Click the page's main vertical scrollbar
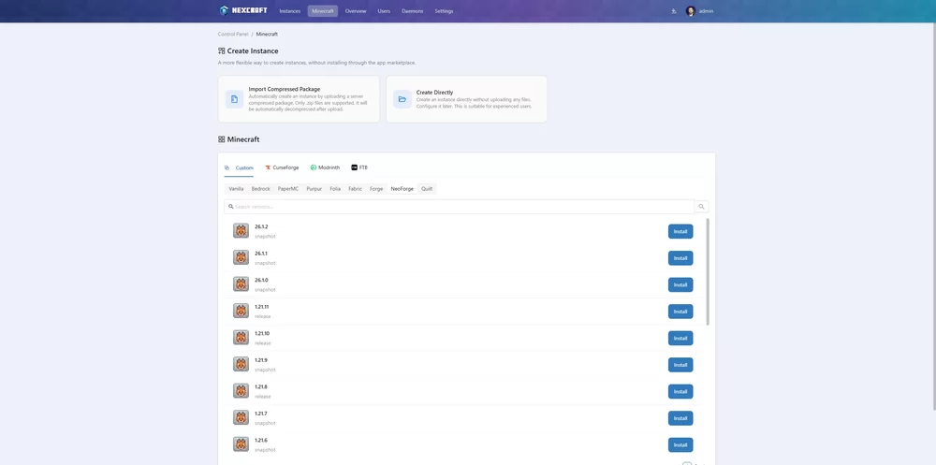 coord(933,216)
